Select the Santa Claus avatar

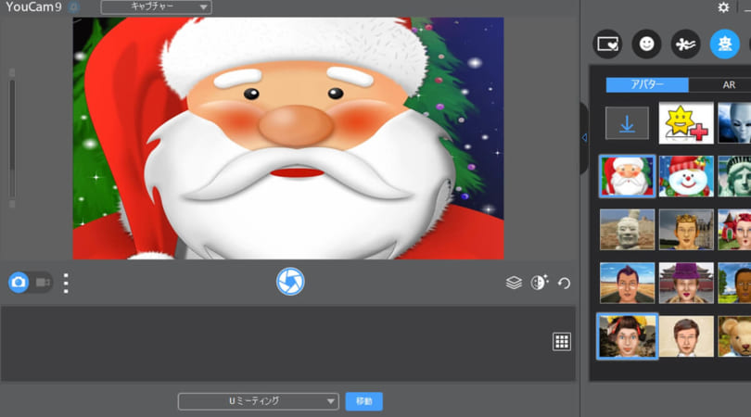[627, 176]
